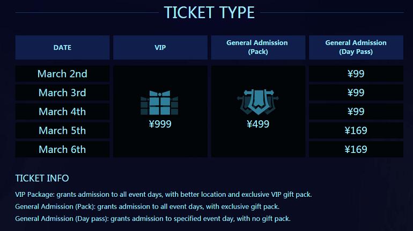Select the ¥999 VIP price
Image resolution: width=413 pixels, height=231 pixels.
coord(160,124)
